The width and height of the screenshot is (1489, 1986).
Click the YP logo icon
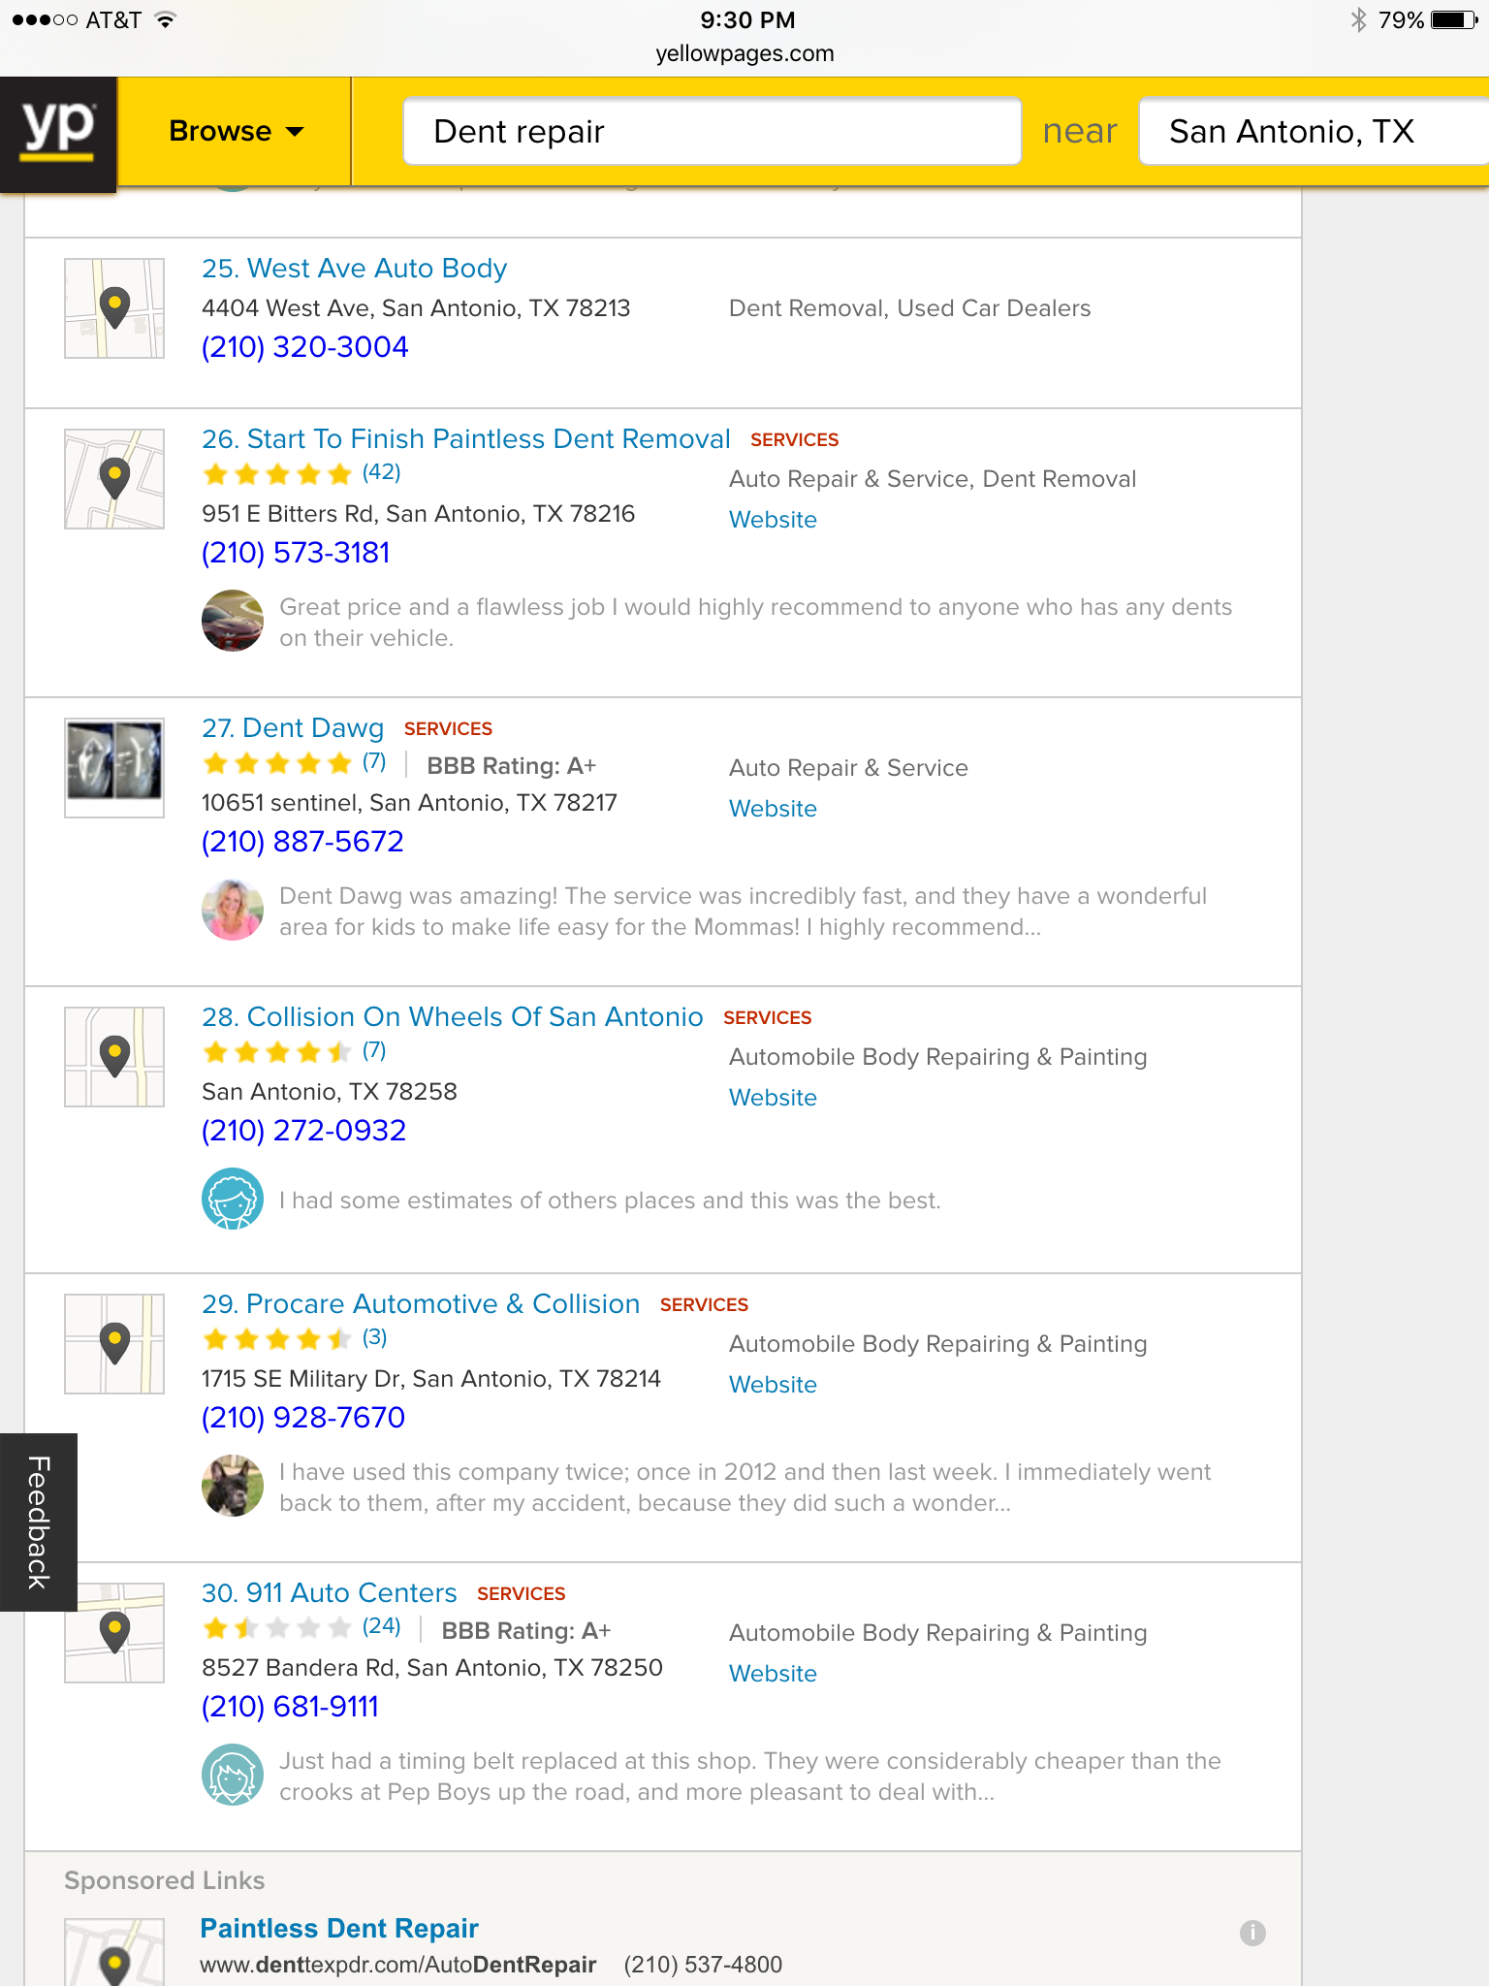pyautogui.click(x=58, y=132)
